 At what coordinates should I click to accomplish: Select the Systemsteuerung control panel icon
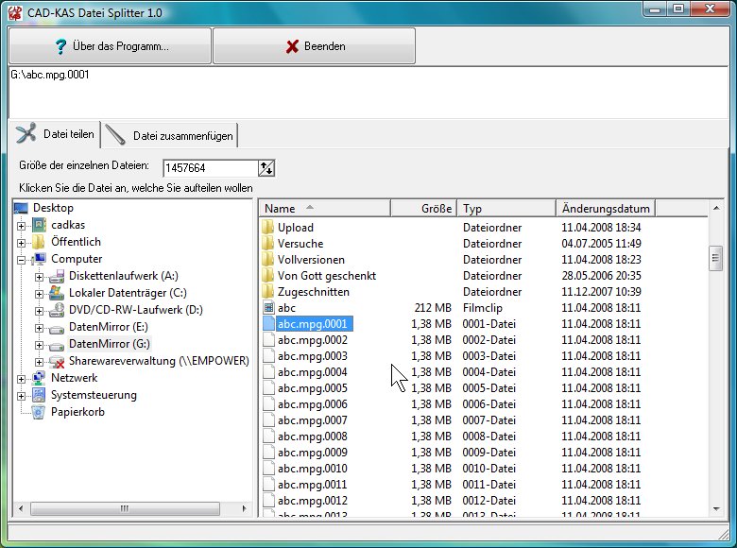click(39, 395)
